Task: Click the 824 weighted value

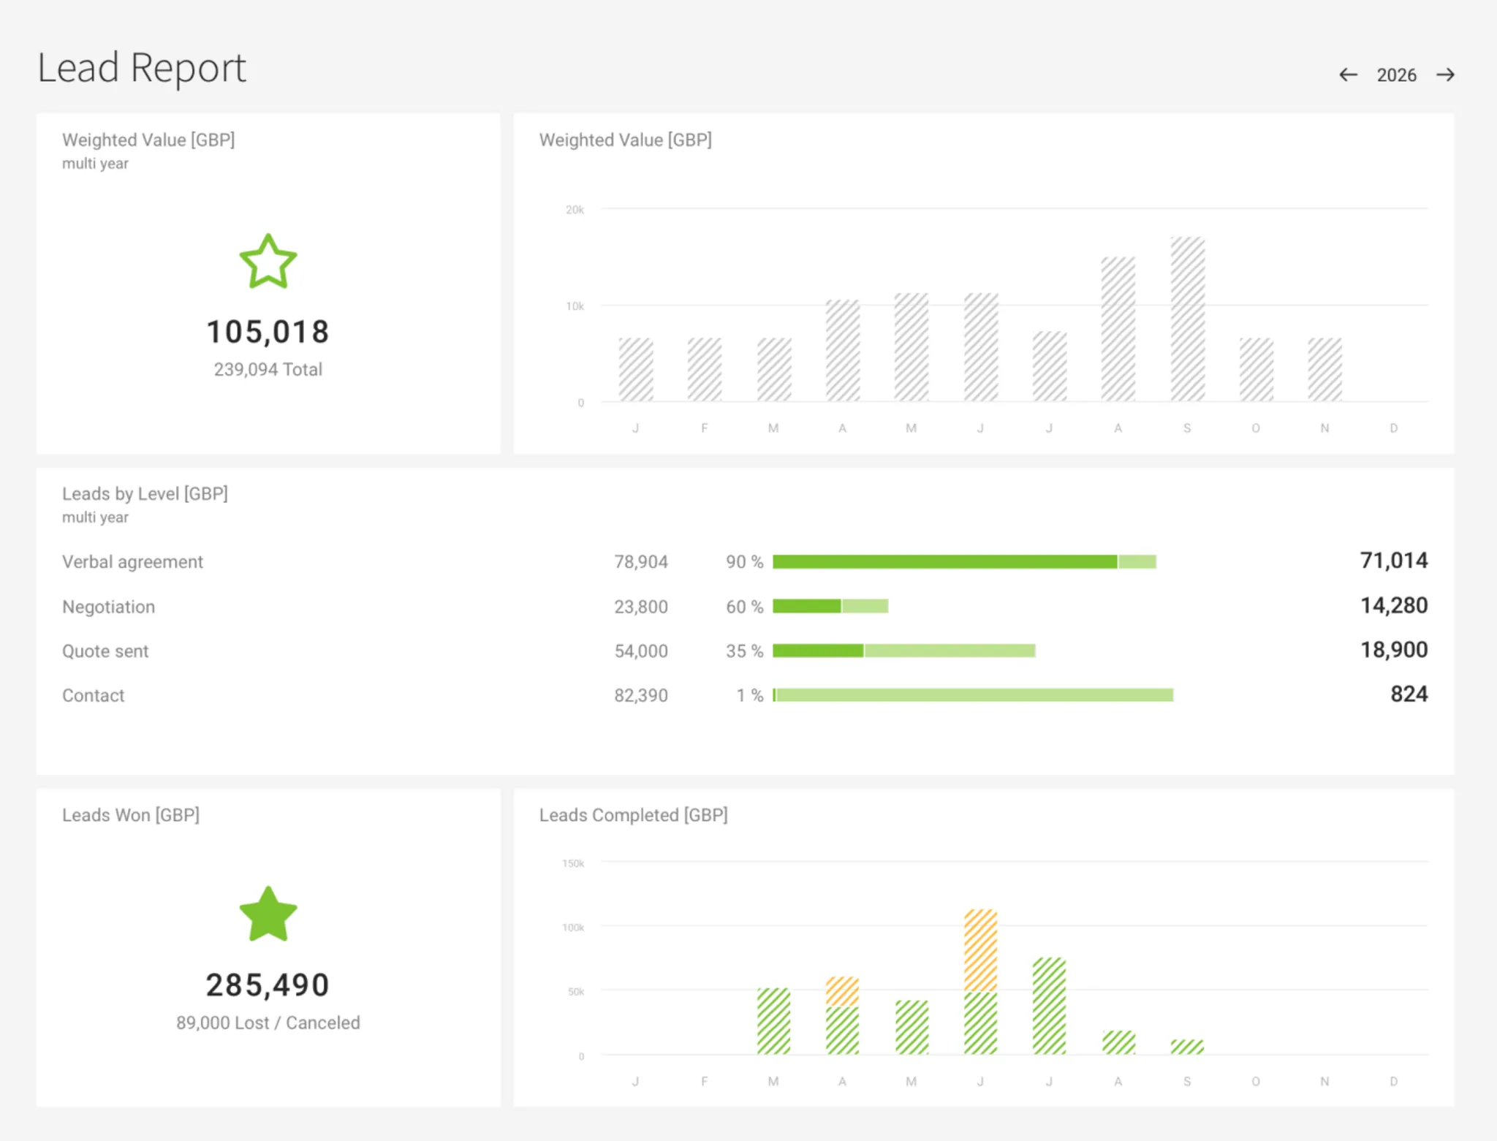Action: [x=1409, y=694]
